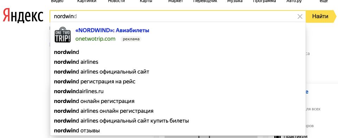Click the Yandex logo
Image resolution: width=338 pixels, height=138 pixels.
23,15
